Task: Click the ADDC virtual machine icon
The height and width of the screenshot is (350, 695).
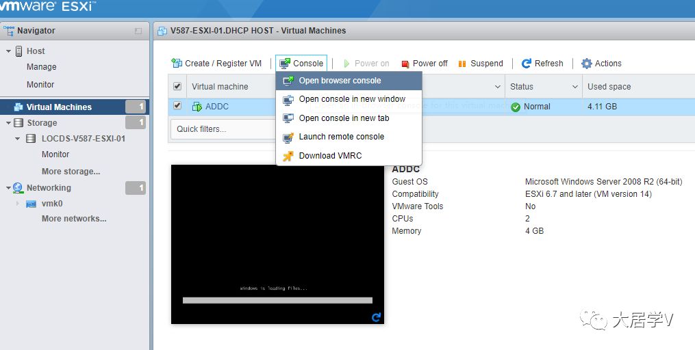Action: coord(197,106)
